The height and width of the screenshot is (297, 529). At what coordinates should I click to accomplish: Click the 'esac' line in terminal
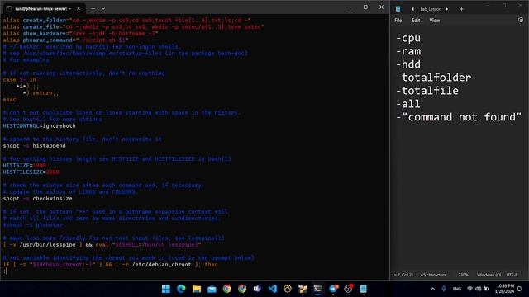9,100
